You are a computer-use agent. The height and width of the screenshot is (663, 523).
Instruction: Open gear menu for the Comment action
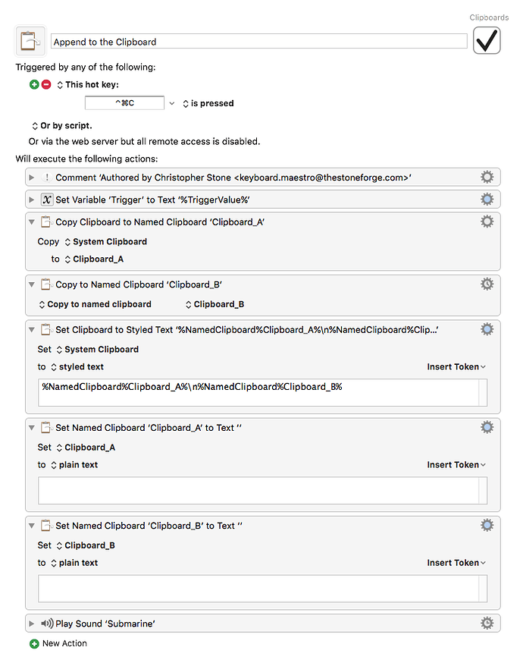tap(487, 178)
